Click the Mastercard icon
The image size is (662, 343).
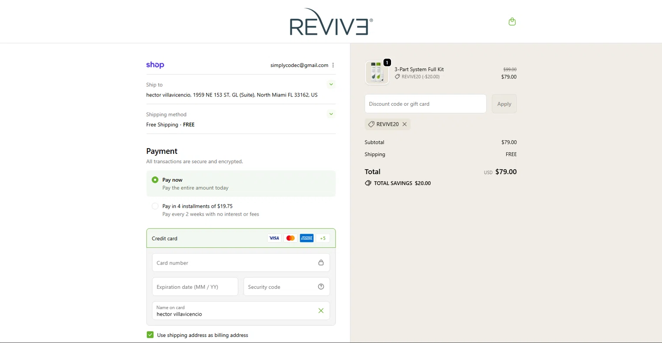pos(290,238)
